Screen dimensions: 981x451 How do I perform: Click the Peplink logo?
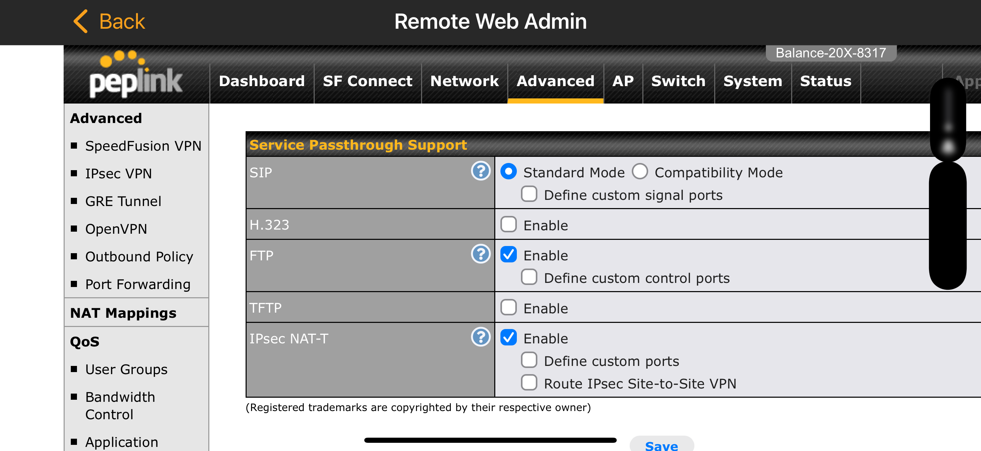[x=136, y=74]
